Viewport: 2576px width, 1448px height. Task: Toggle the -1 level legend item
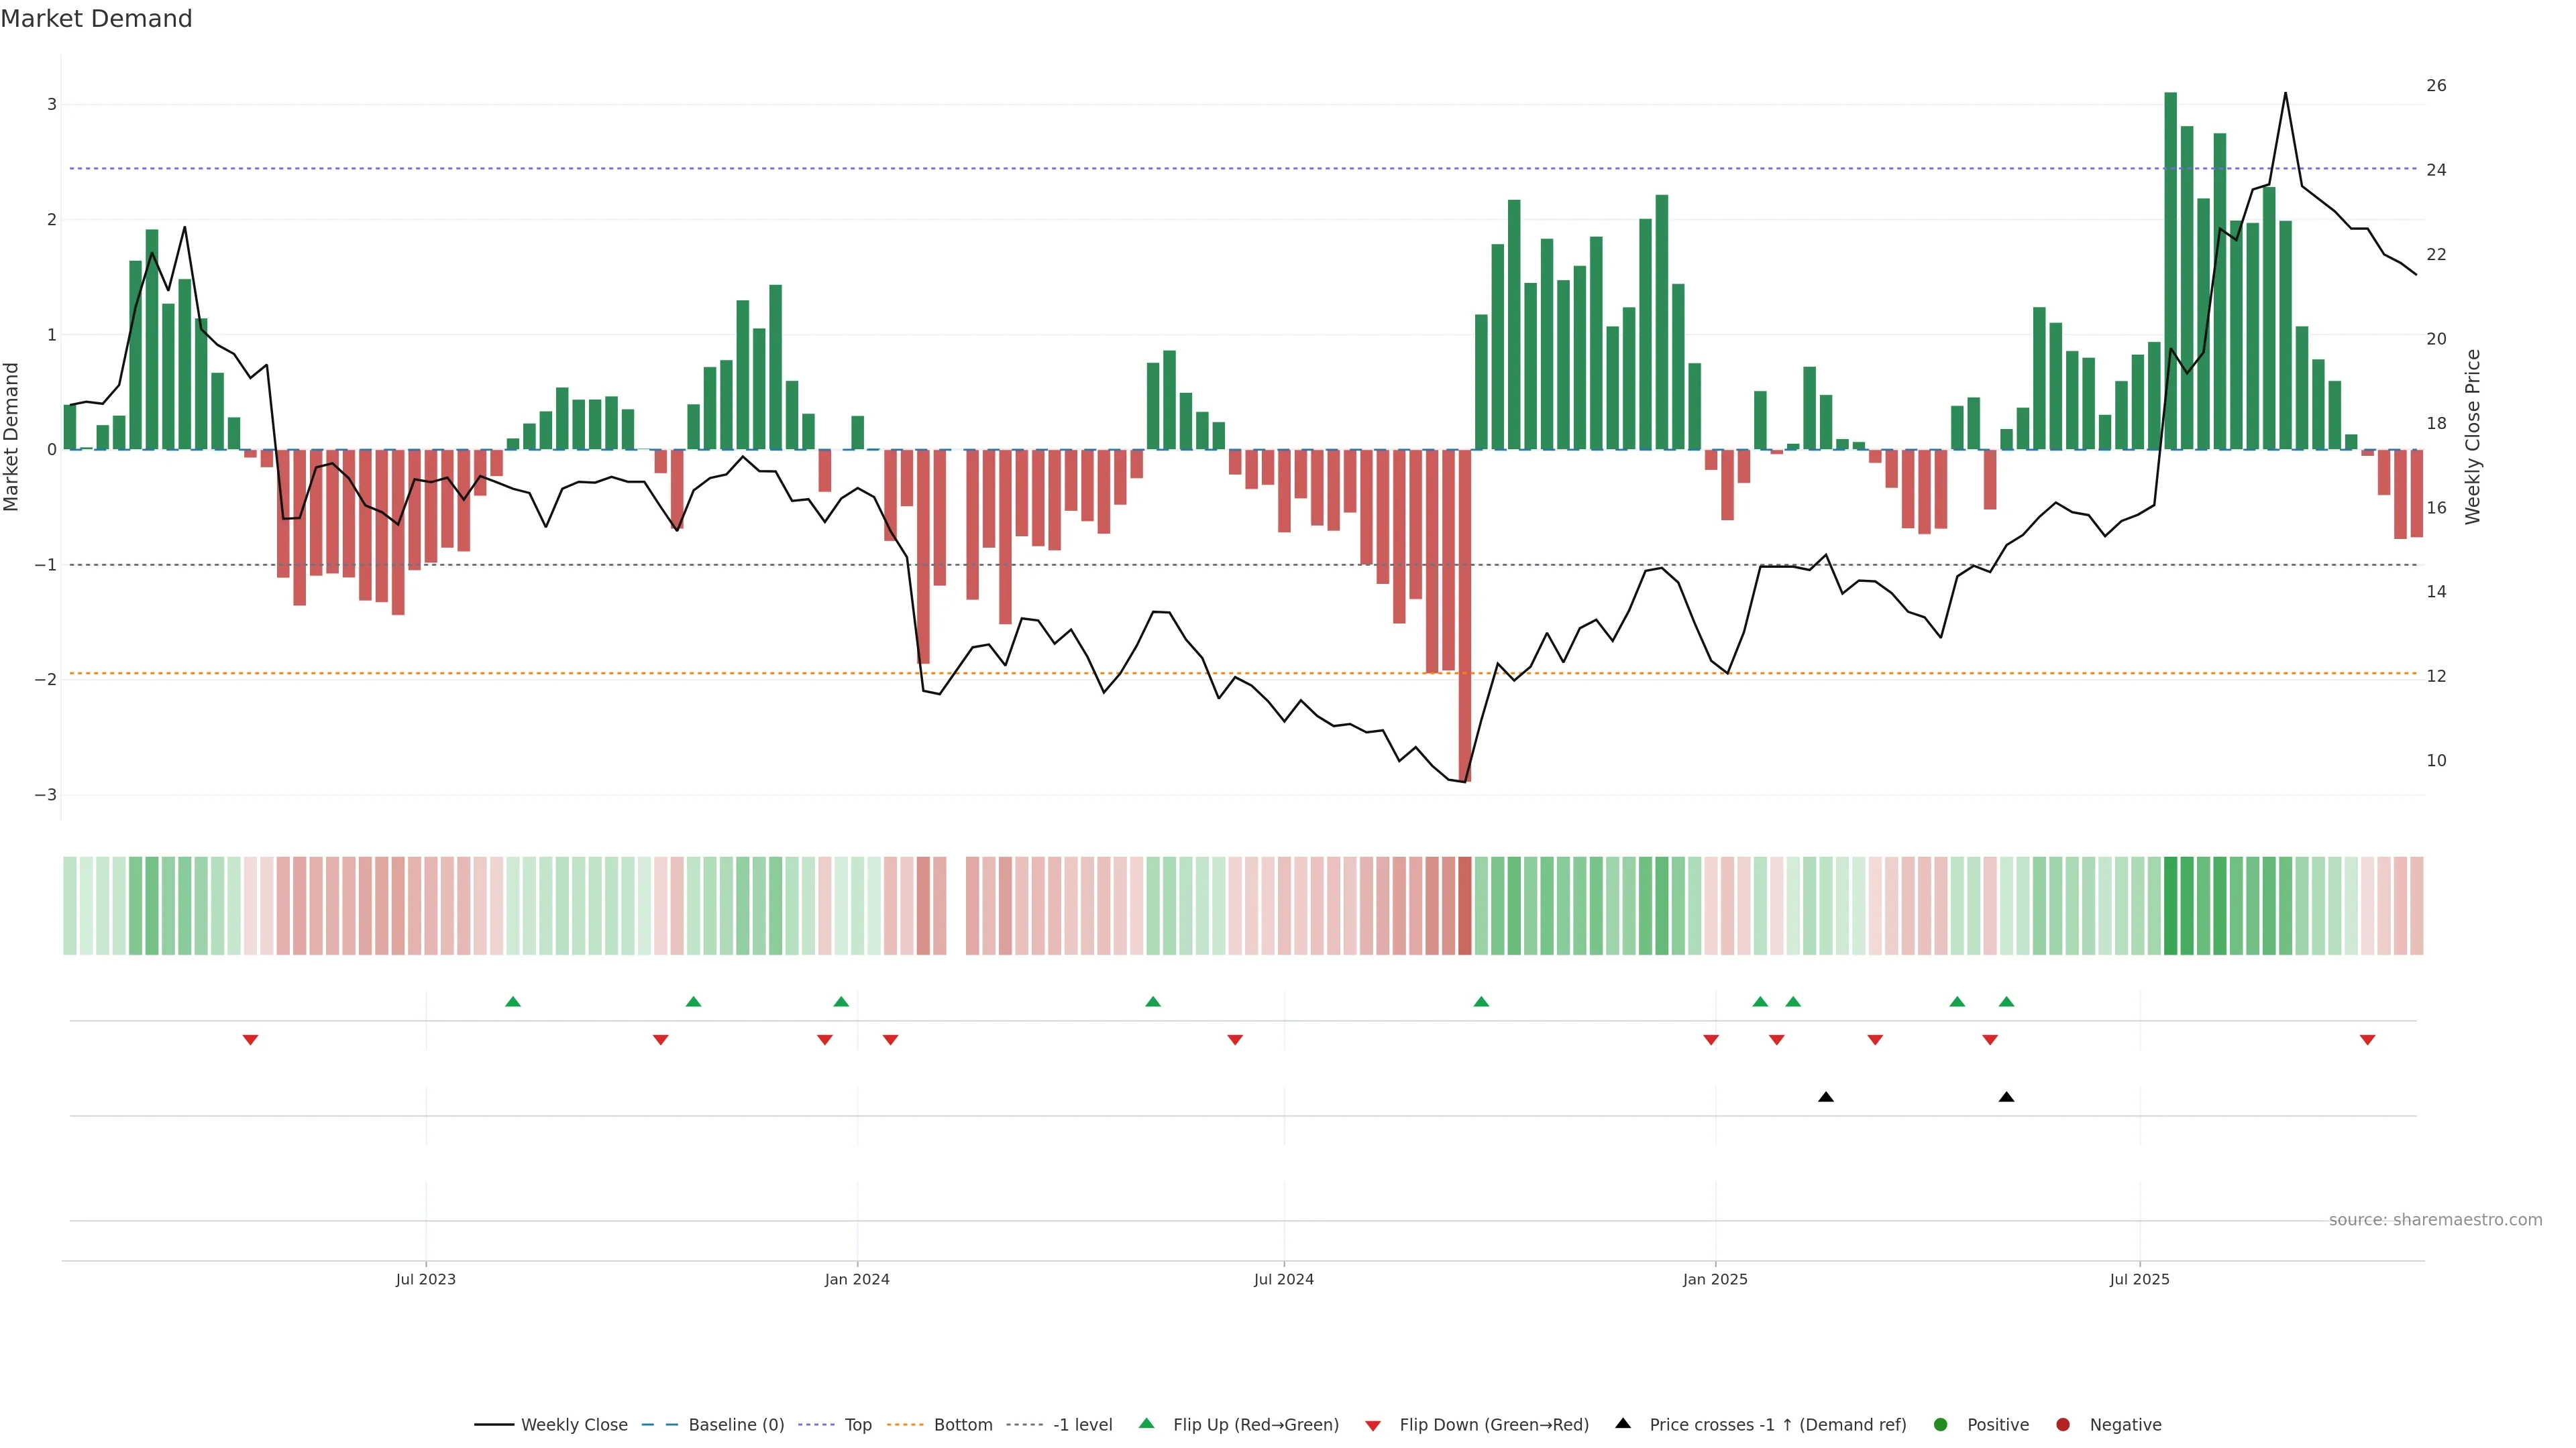click(1082, 1424)
